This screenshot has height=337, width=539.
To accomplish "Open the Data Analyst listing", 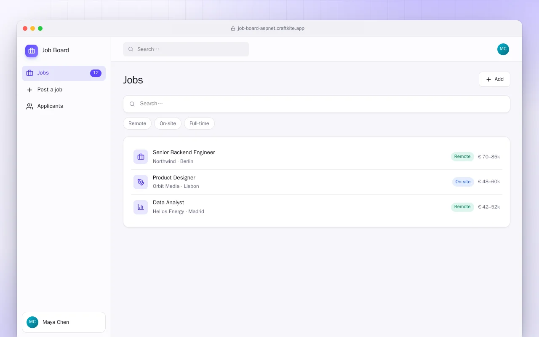I will 317,207.
